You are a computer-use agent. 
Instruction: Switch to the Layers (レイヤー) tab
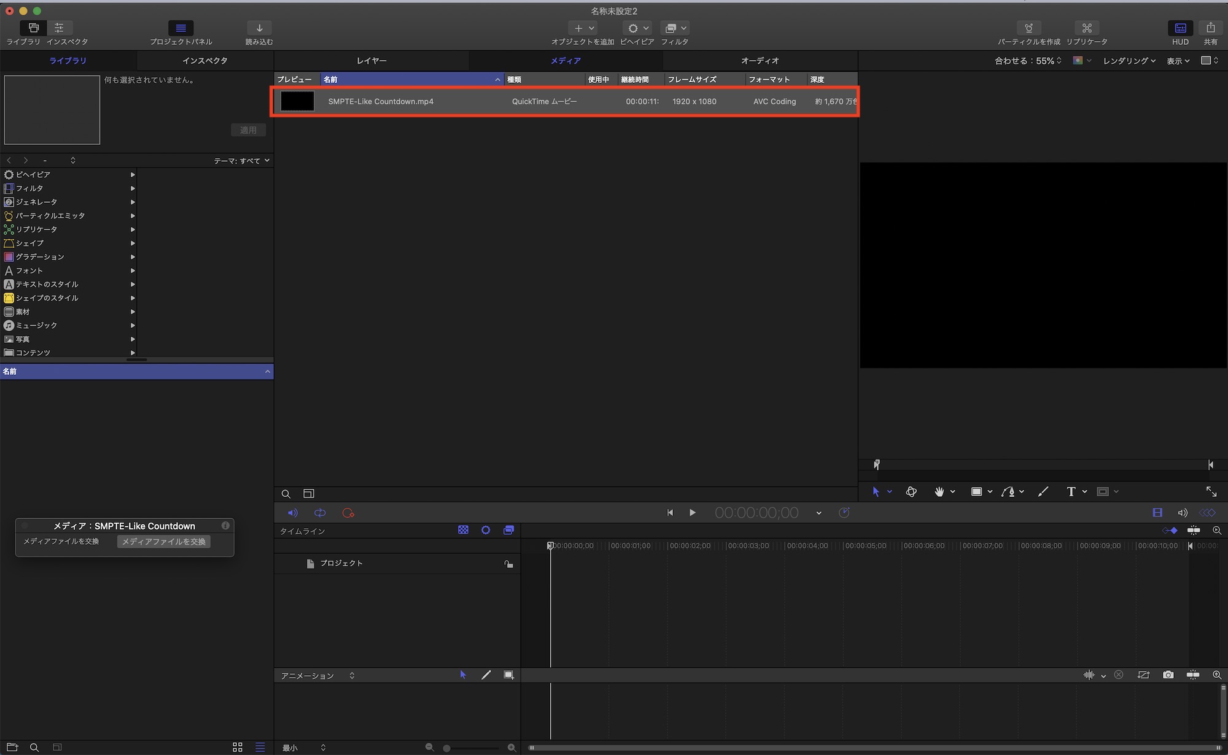[x=371, y=61]
